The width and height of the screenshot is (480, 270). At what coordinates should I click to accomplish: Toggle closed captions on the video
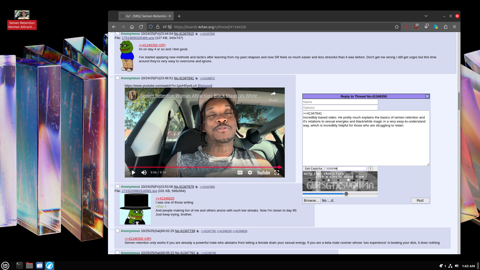tap(240, 172)
